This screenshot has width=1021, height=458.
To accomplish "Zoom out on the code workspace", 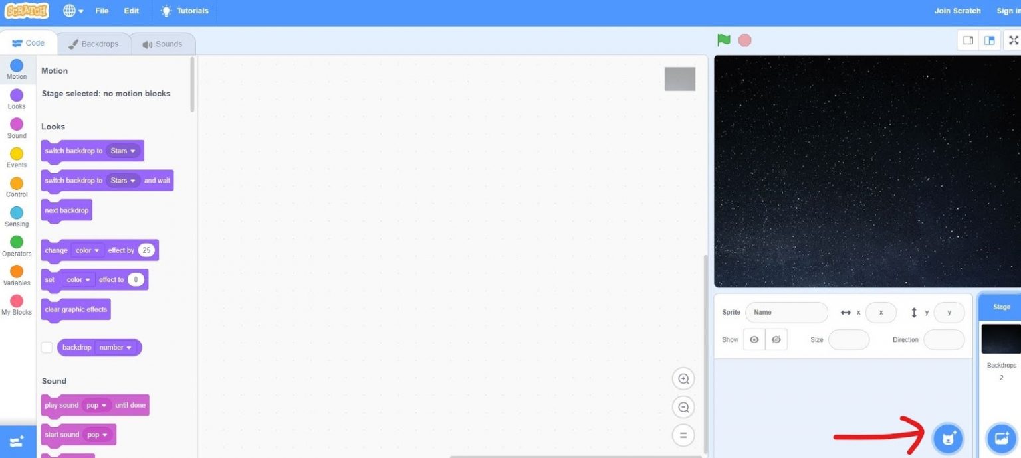I will 683,408.
